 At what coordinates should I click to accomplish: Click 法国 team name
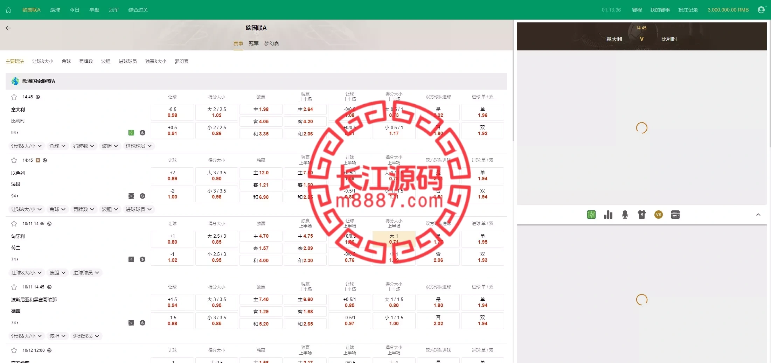[x=16, y=184]
